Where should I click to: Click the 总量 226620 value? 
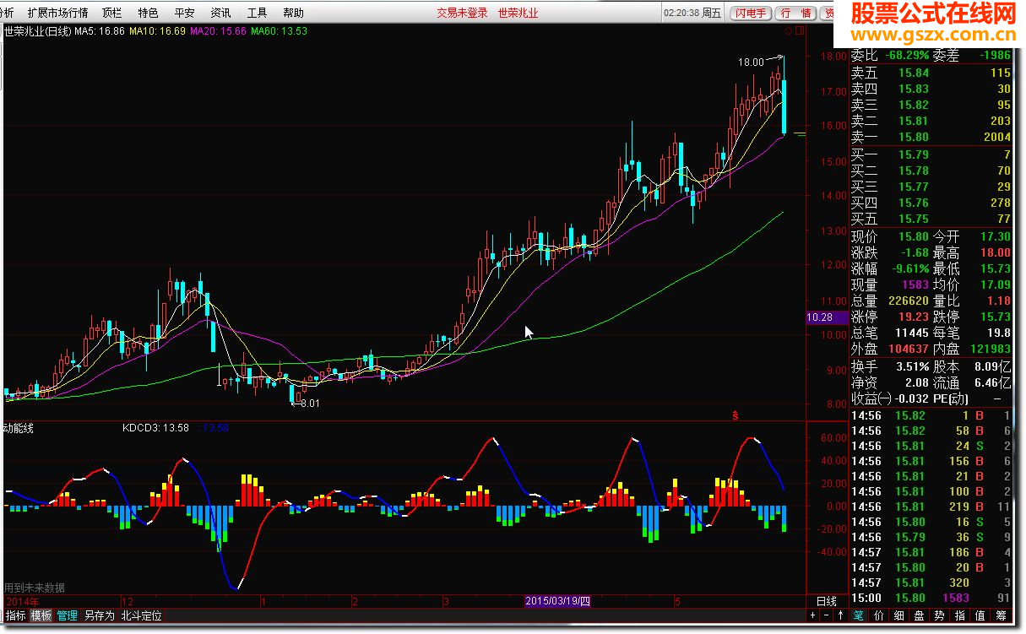(x=907, y=301)
